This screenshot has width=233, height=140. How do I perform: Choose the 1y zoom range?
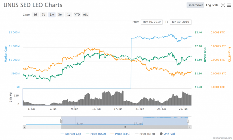[69, 15]
